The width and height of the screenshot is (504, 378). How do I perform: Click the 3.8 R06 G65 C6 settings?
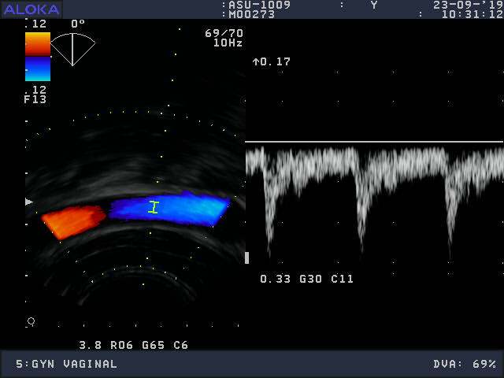(x=133, y=345)
